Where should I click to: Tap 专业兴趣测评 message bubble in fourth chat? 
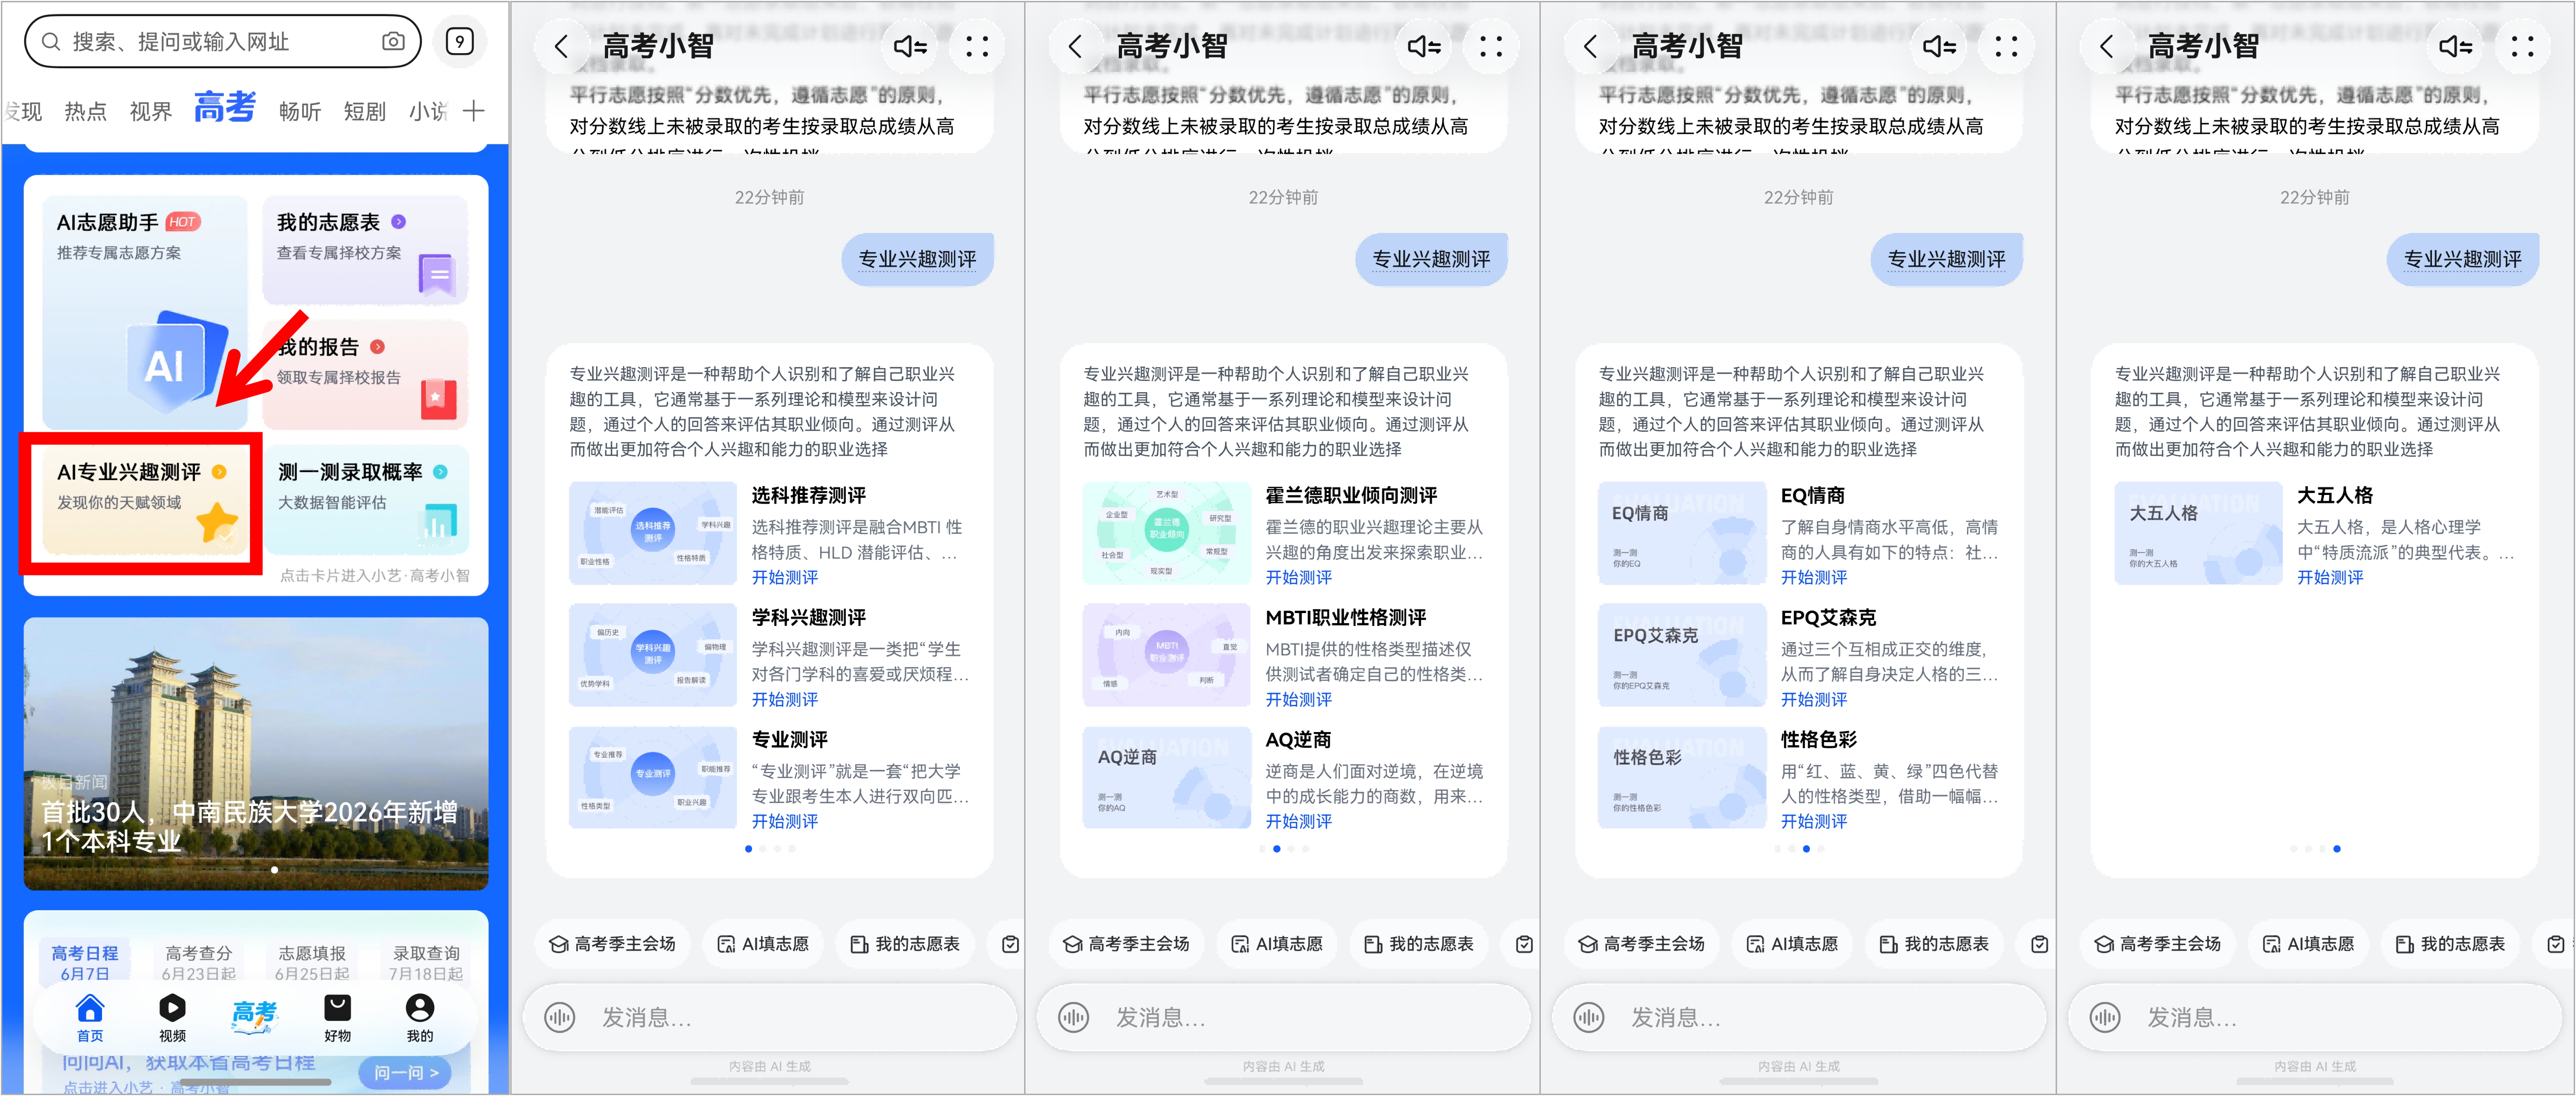[x=2462, y=260]
